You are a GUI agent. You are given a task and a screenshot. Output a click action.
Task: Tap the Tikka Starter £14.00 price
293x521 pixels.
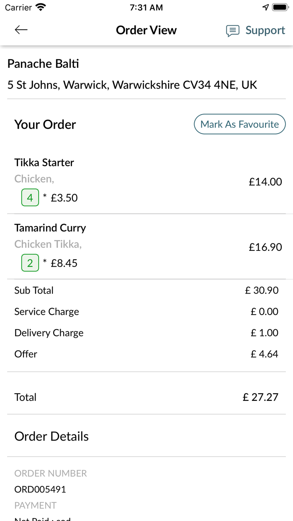tap(265, 182)
